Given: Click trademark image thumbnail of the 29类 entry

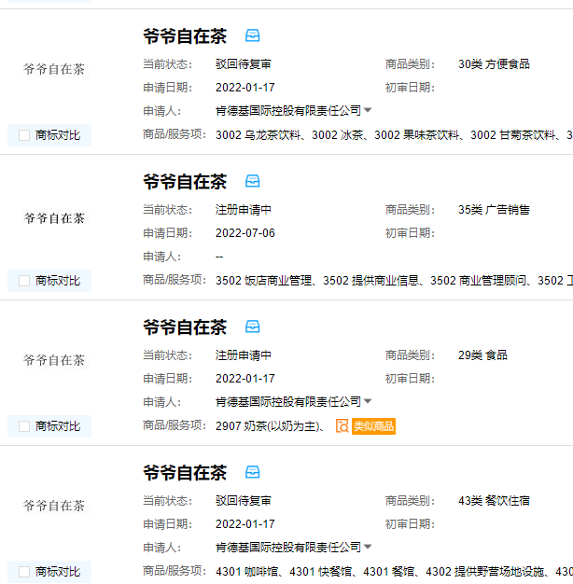Looking at the screenshot, I should (54, 360).
